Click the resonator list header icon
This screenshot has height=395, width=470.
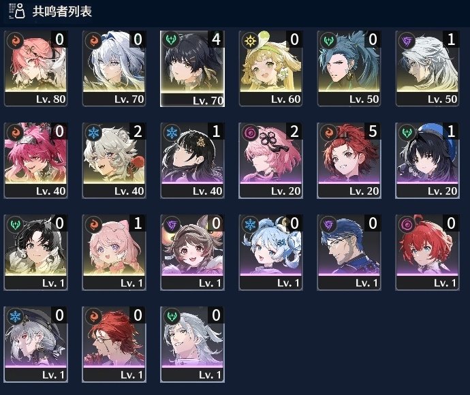[x=17, y=11]
